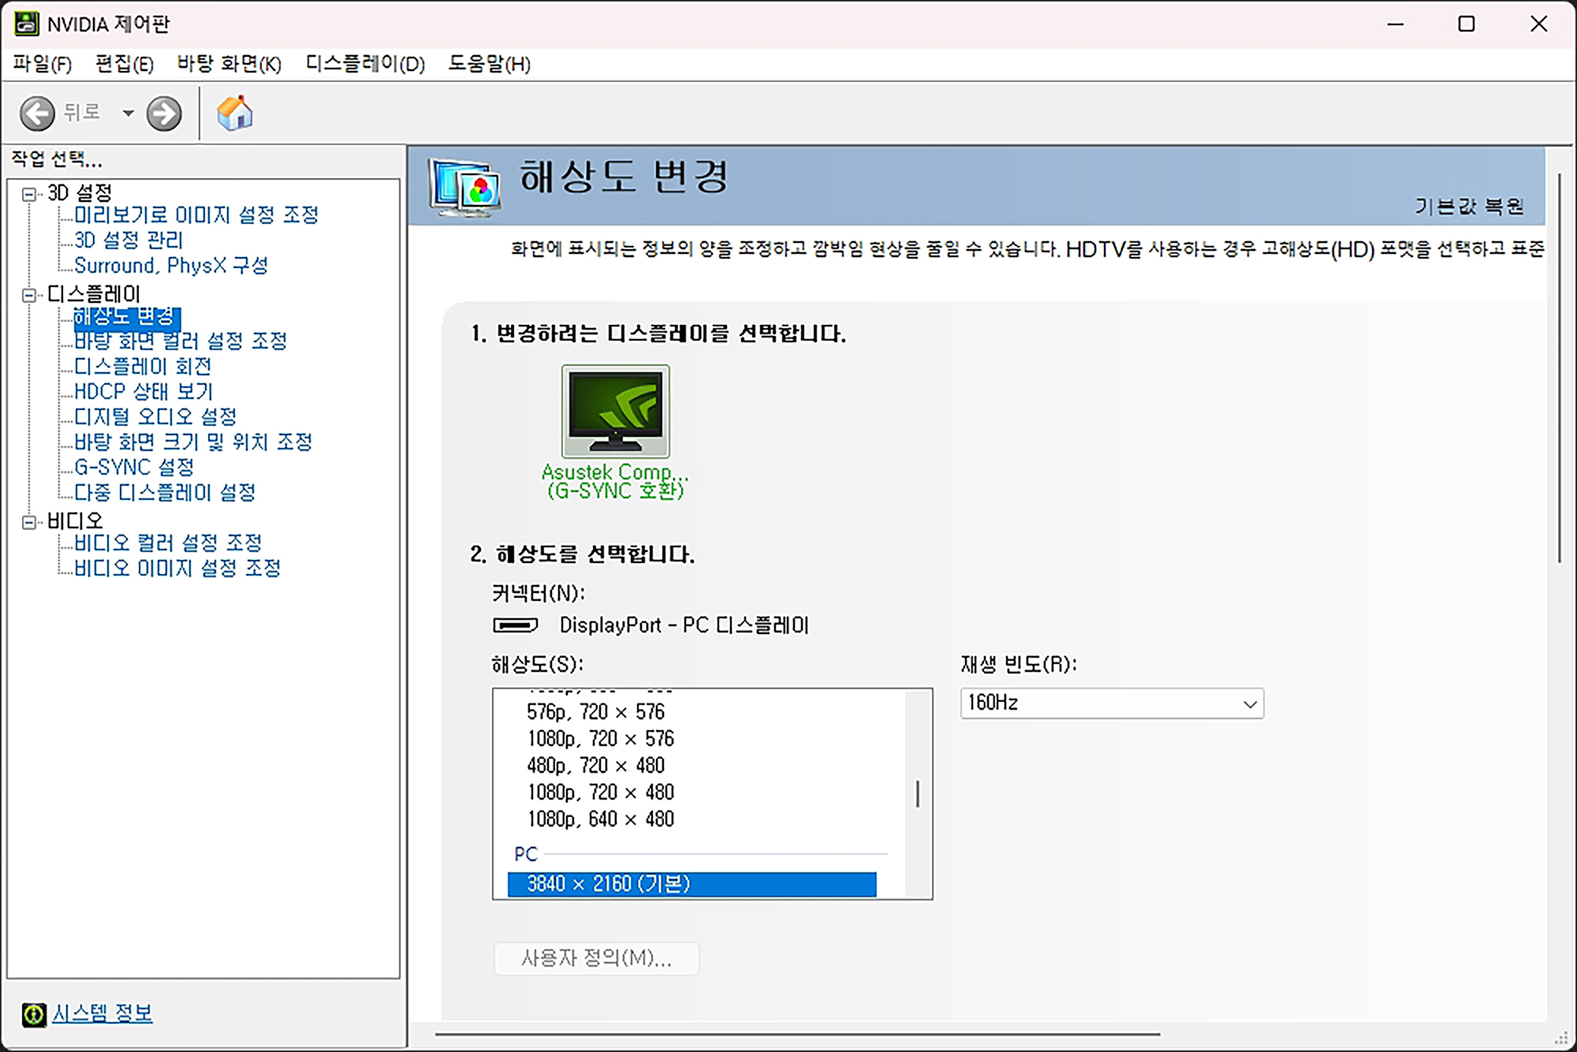The height and width of the screenshot is (1052, 1577).
Task: Open the 도움말(H) menu
Action: click(489, 64)
